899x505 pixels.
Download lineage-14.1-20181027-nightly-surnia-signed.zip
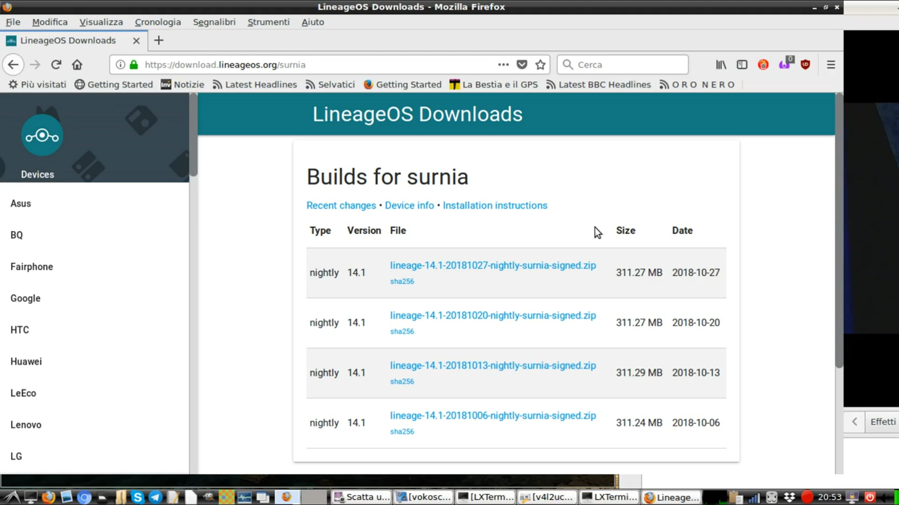coord(493,266)
